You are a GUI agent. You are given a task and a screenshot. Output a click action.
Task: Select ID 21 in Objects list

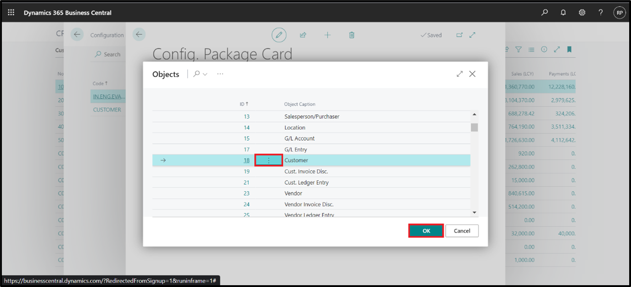click(246, 182)
